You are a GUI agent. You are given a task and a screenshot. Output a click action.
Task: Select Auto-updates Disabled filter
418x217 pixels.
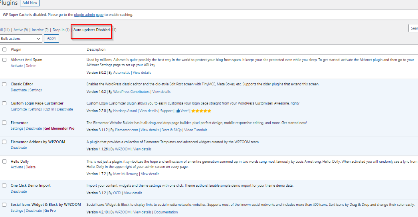point(91,30)
